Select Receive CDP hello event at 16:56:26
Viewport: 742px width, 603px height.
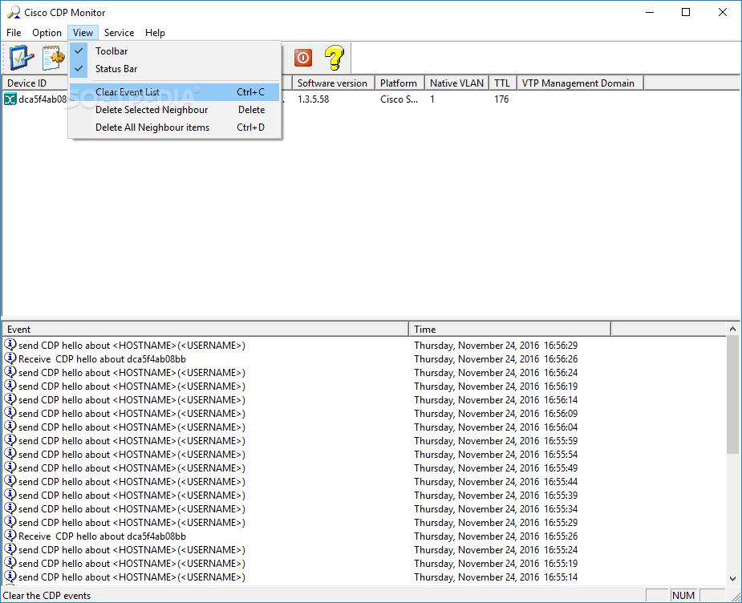[x=102, y=359]
